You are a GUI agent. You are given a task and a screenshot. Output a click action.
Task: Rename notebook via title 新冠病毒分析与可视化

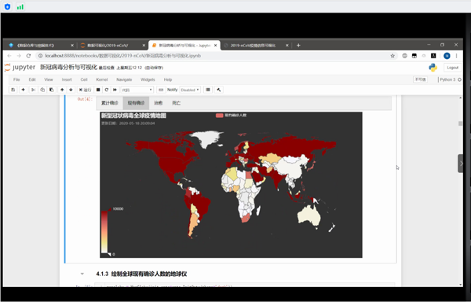pyautogui.click(x=69, y=68)
